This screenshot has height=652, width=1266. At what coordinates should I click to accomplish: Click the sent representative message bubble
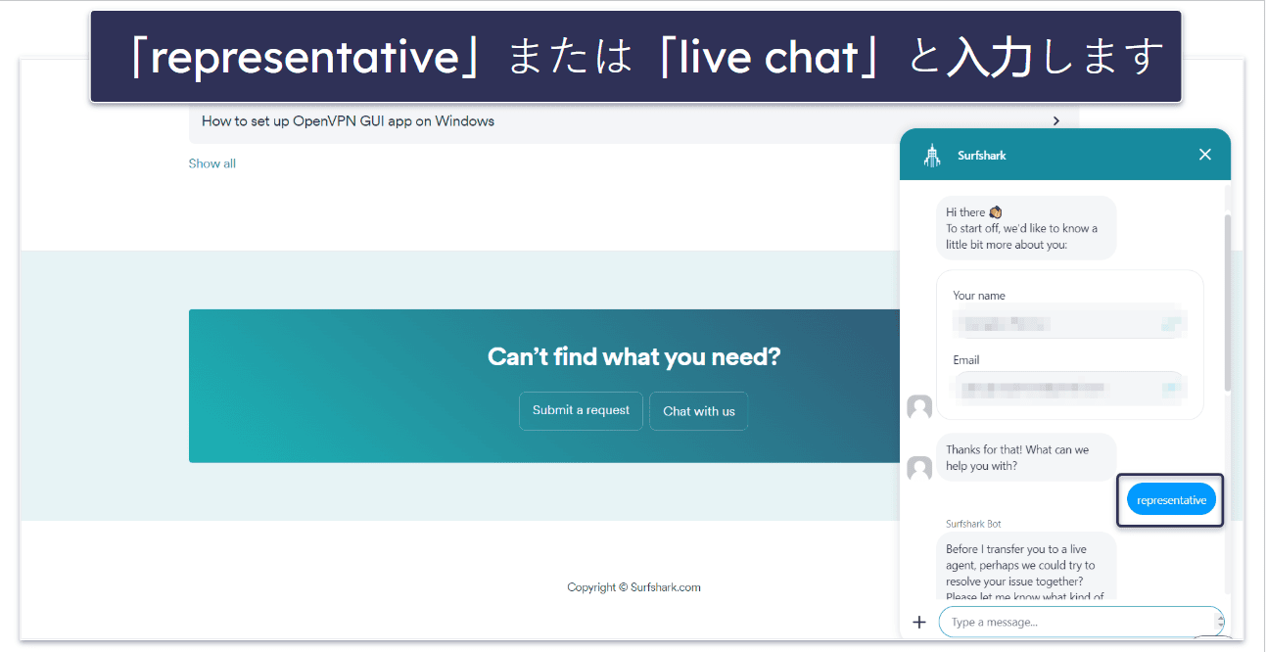point(1171,500)
